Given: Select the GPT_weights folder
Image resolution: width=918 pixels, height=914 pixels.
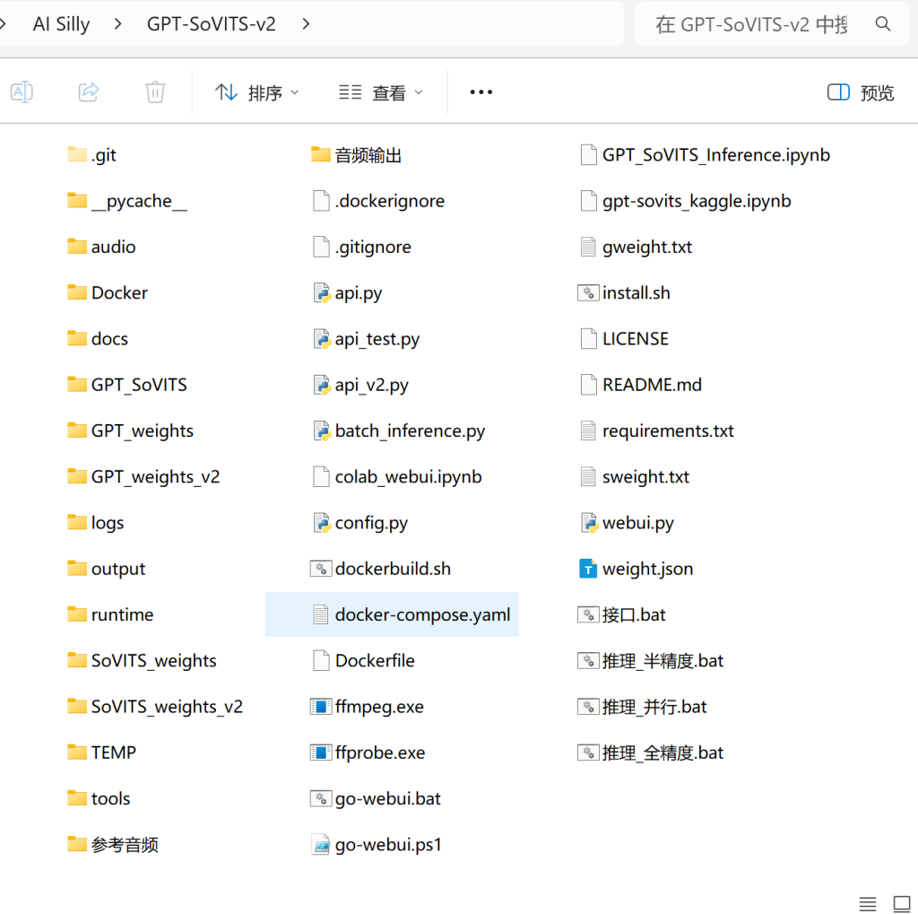Looking at the screenshot, I should 131,431.
